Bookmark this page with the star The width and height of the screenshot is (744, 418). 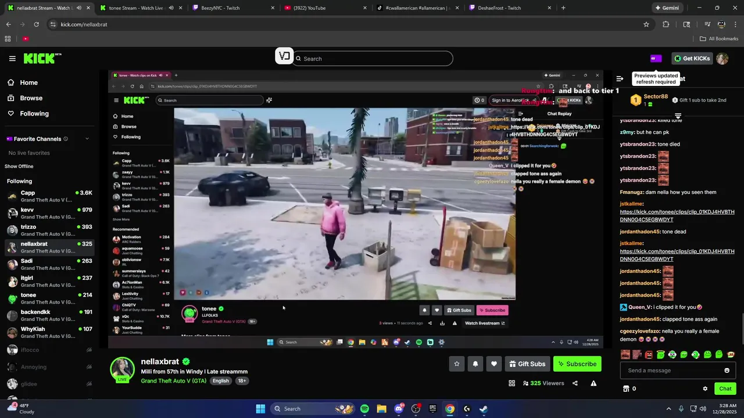tap(646, 24)
